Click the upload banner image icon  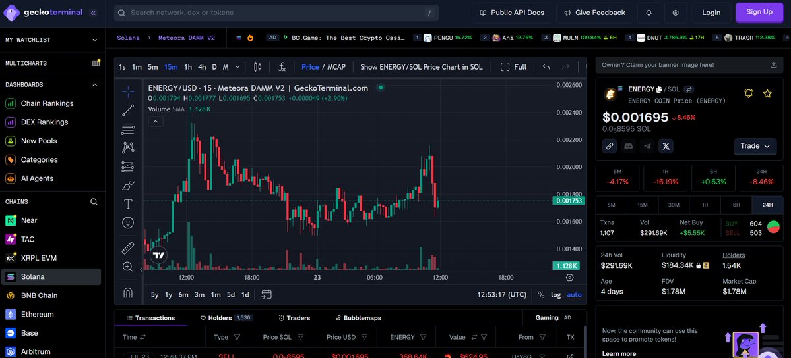[773, 65]
